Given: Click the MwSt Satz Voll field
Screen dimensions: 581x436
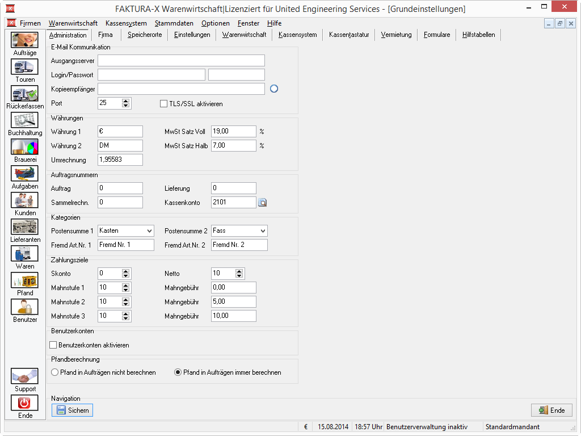Looking at the screenshot, I should [233, 131].
